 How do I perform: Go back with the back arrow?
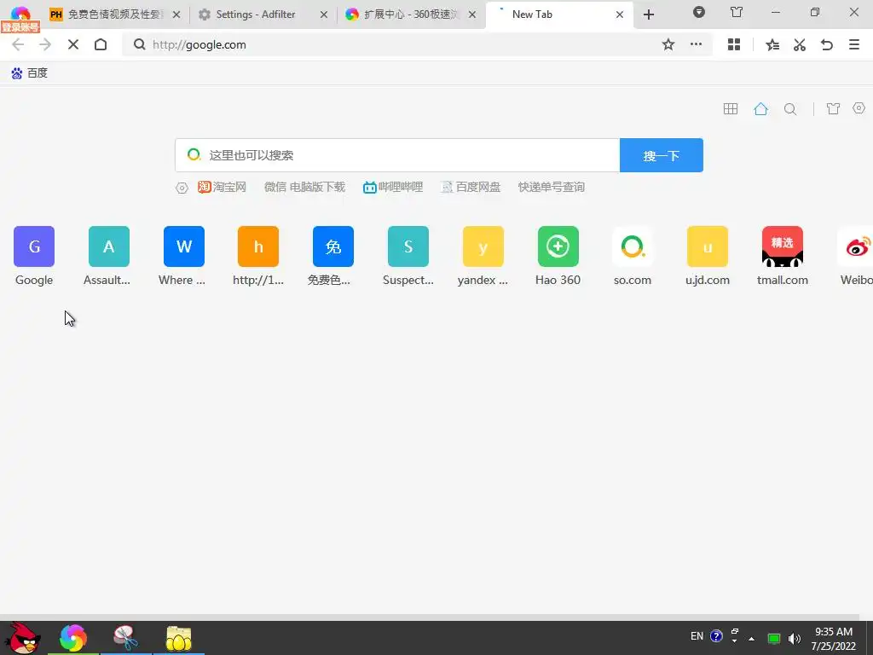click(18, 44)
